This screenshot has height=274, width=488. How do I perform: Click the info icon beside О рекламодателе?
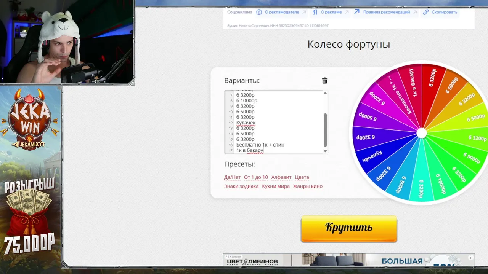point(259,12)
